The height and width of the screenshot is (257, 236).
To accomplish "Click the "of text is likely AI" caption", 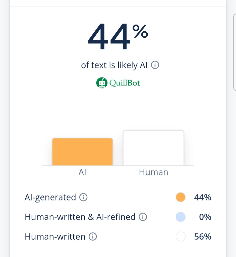I will pyautogui.click(x=114, y=65).
